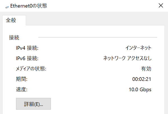The width and height of the screenshot is (168, 114).
Task: Click the インターネット IPv4 status value
Action: (138, 48)
